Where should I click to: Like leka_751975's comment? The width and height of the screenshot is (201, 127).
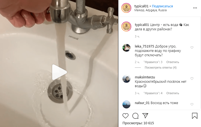coord(192,48)
